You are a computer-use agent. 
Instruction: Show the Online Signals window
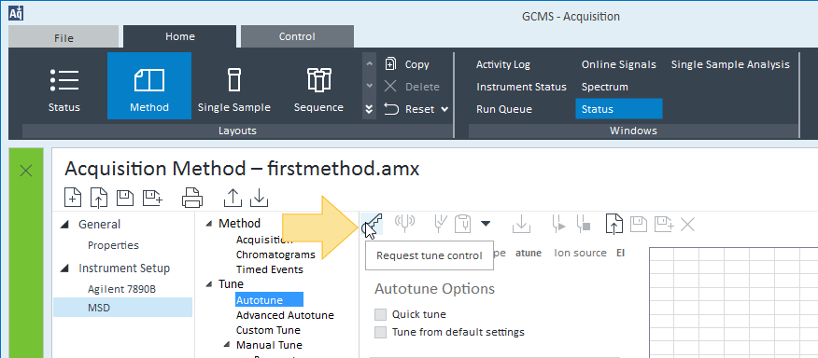click(x=619, y=64)
